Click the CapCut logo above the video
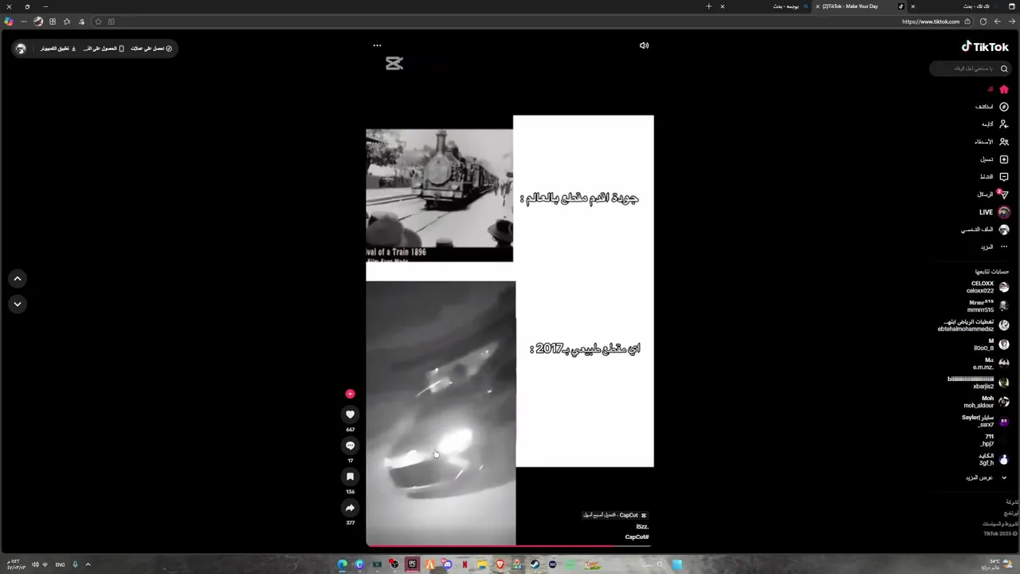Viewport: 1020px width, 574px height. pyautogui.click(x=394, y=64)
